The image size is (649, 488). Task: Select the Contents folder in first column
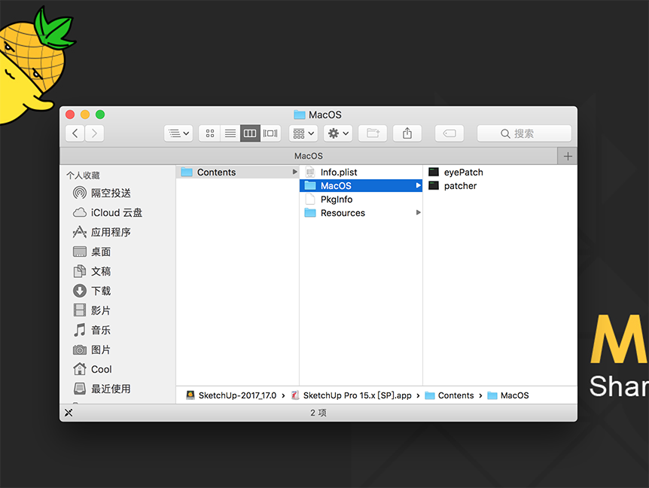[237, 172]
